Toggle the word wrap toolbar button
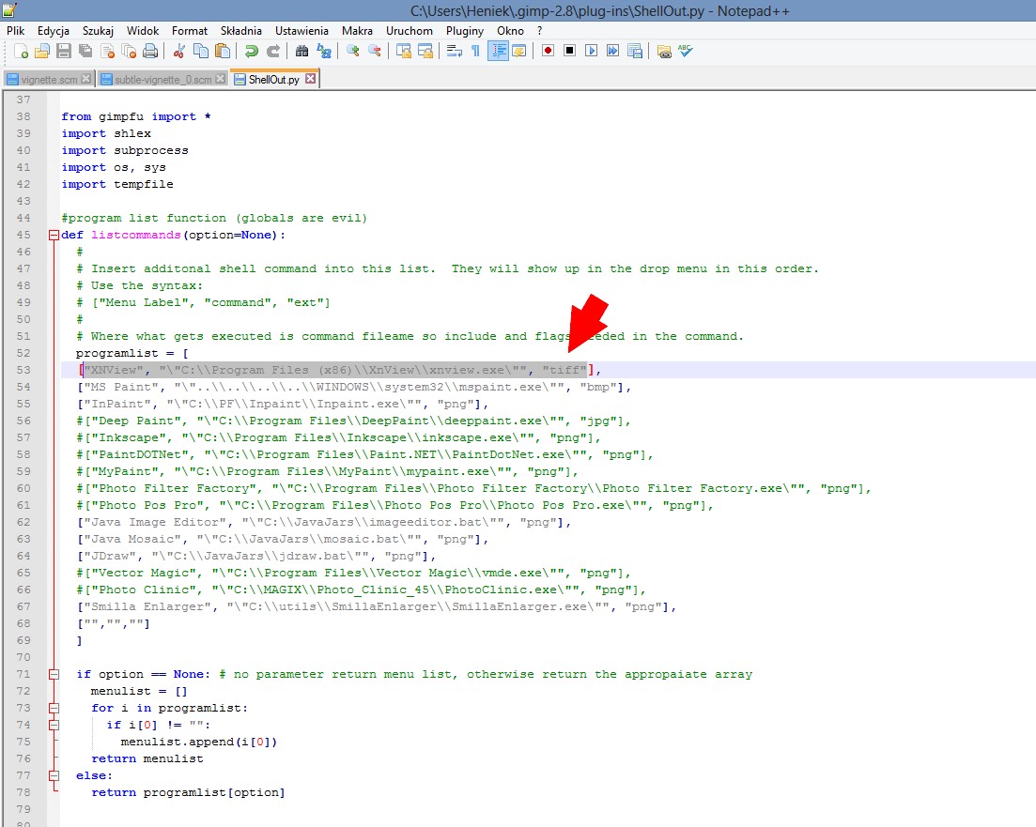 tap(455, 51)
